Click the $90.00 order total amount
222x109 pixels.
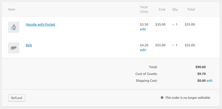pos(201,67)
